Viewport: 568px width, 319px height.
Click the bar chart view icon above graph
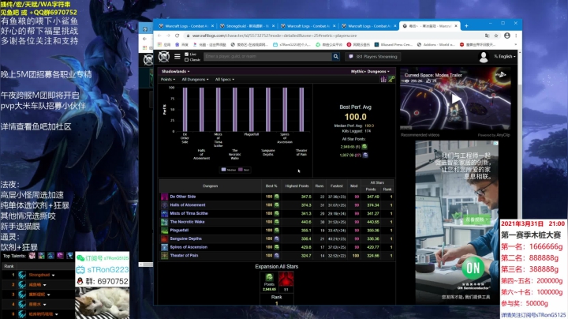(x=383, y=79)
